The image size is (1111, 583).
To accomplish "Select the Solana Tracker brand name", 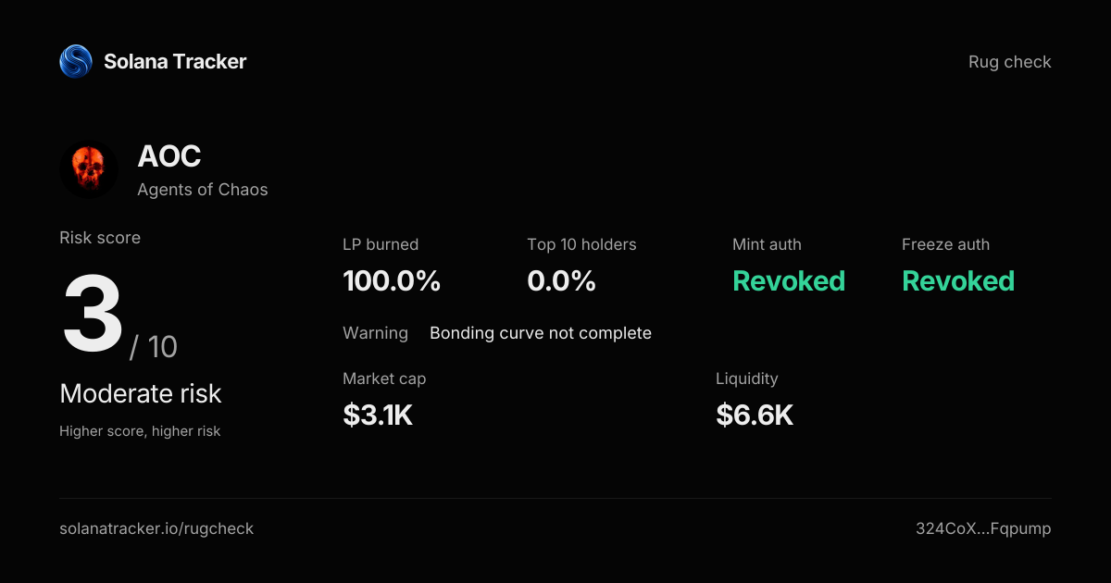I will (175, 62).
